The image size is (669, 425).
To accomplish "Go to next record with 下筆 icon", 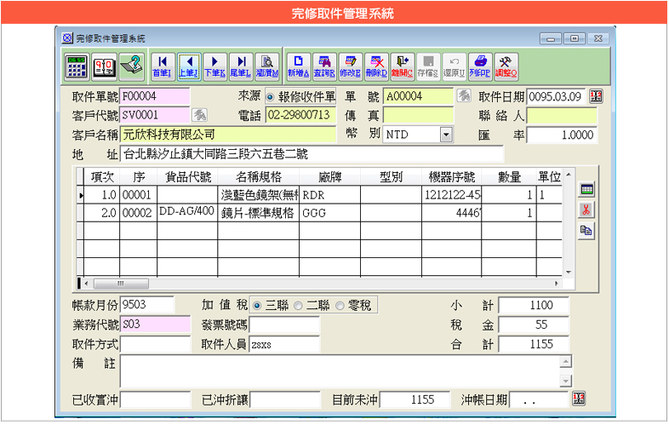I will point(216,64).
